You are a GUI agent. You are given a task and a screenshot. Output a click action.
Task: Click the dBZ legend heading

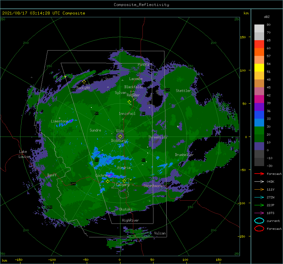tap(267, 17)
